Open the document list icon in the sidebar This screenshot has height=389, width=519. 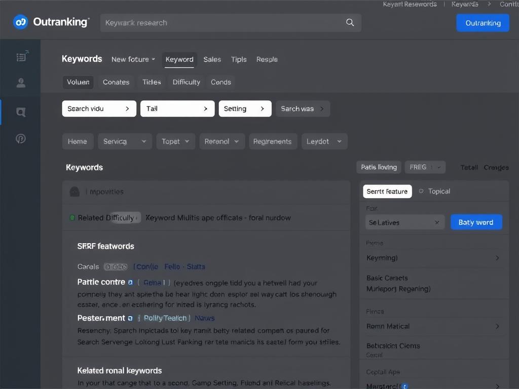21,57
